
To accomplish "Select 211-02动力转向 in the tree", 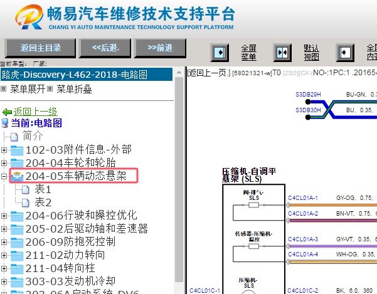I will 65,255.
